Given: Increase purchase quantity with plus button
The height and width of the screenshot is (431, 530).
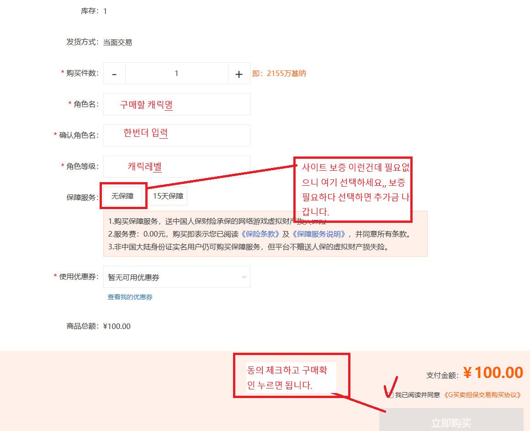Looking at the screenshot, I should pyautogui.click(x=239, y=73).
